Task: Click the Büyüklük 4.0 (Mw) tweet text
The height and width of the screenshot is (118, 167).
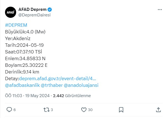Action: click(25, 32)
